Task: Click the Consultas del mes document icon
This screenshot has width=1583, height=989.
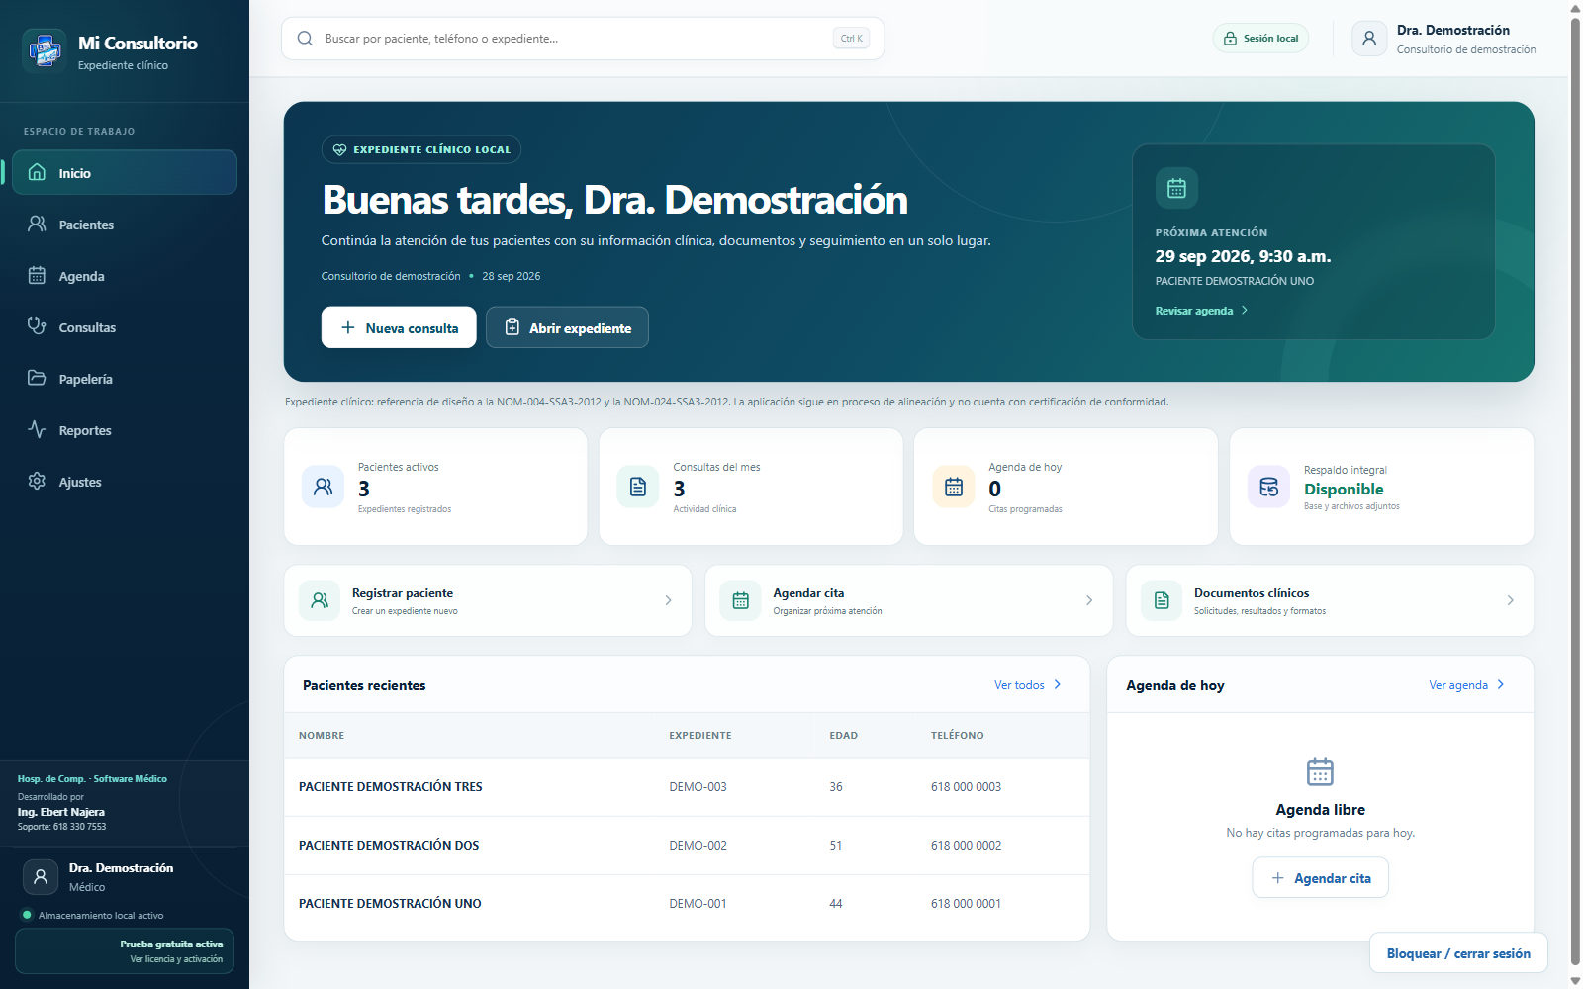Action: point(638,487)
